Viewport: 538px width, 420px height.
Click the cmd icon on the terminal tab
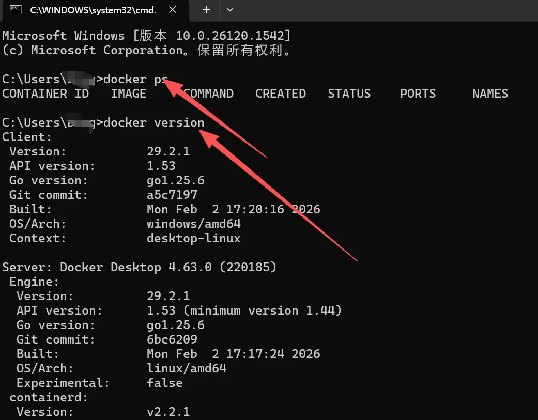[16, 9]
